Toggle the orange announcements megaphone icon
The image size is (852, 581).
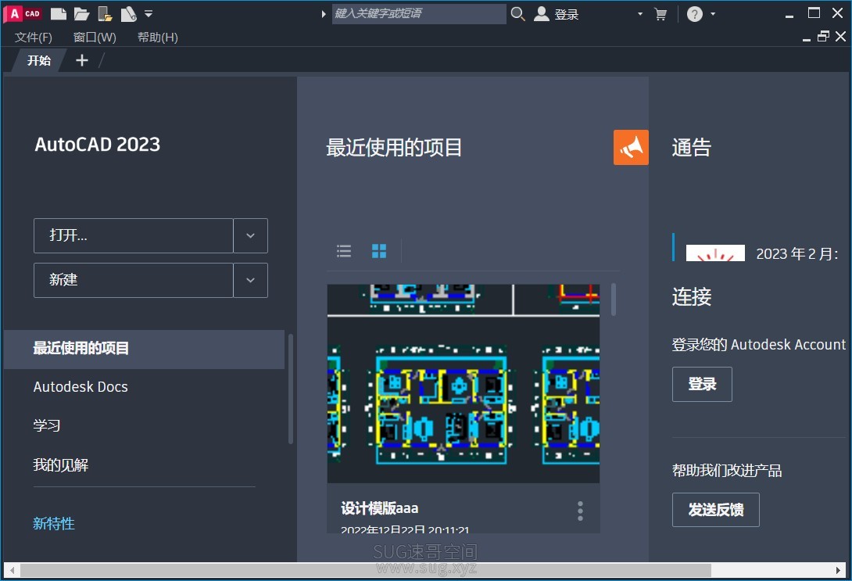click(631, 147)
